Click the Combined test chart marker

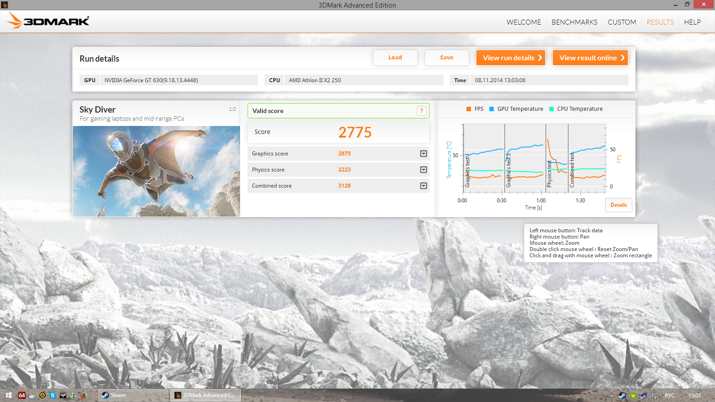click(x=572, y=170)
